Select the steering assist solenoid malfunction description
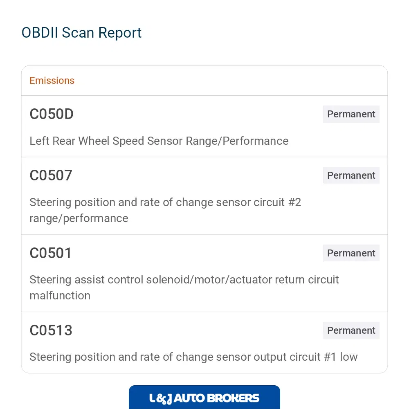Image resolution: width=409 pixels, height=409 pixels. pyautogui.click(x=184, y=288)
